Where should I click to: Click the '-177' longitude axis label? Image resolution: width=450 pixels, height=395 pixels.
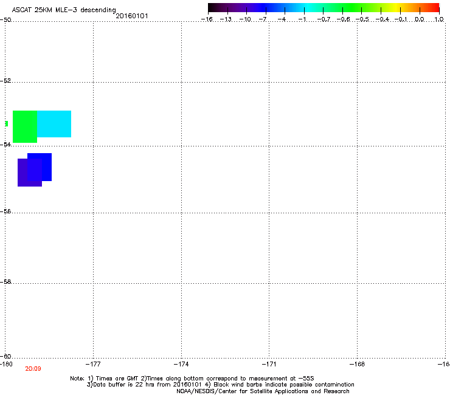[x=93, y=364]
